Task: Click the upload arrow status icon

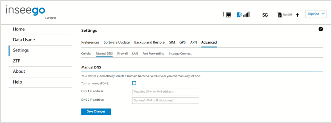Action: [x=297, y=15]
